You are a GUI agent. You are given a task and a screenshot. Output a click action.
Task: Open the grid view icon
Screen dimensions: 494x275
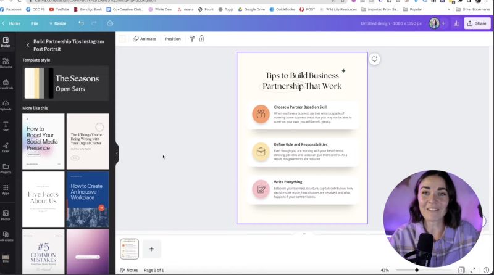click(461, 270)
